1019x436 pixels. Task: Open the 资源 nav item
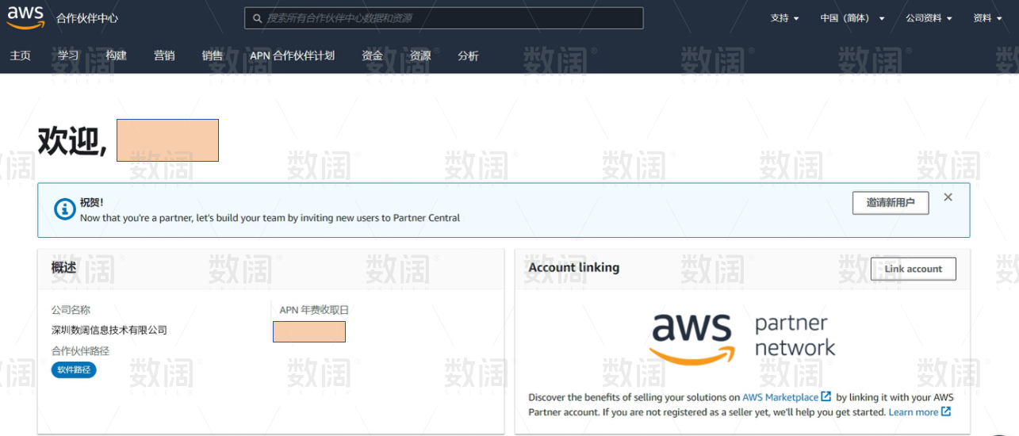420,55
